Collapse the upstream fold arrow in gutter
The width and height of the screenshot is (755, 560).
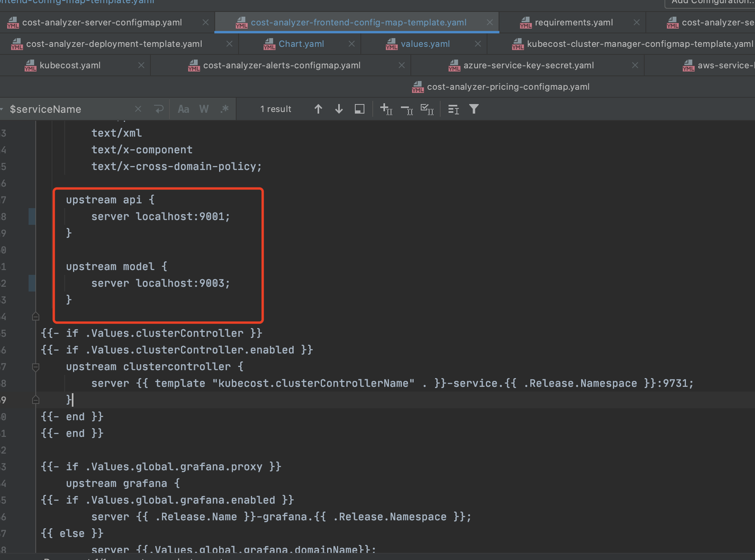(x=36, y=316)
